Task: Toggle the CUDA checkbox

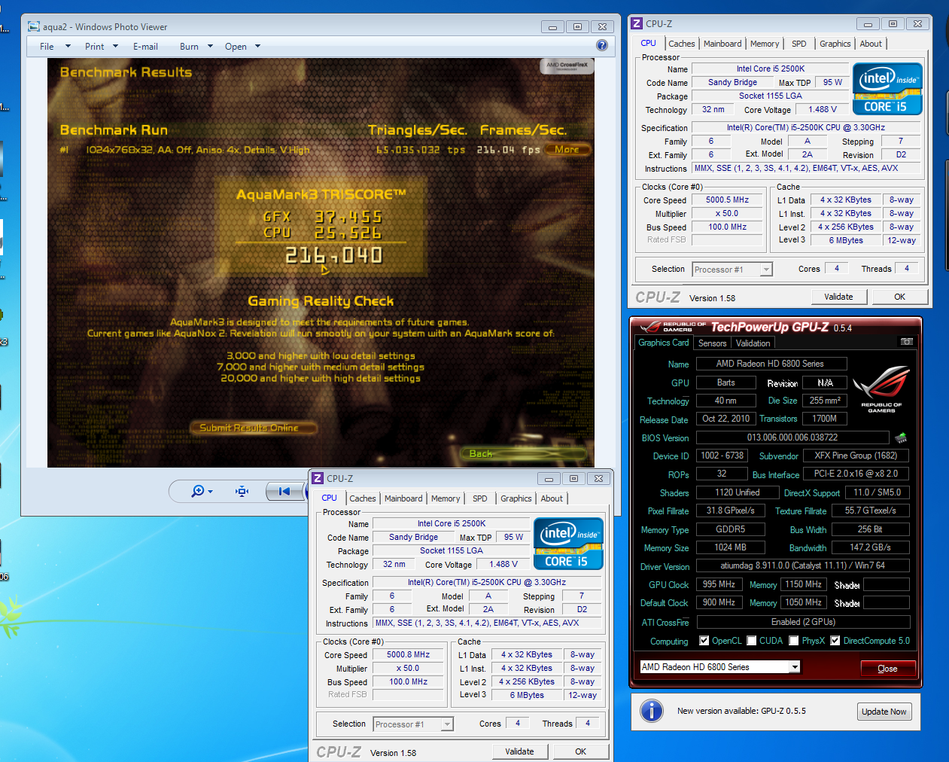Action: 752,641
